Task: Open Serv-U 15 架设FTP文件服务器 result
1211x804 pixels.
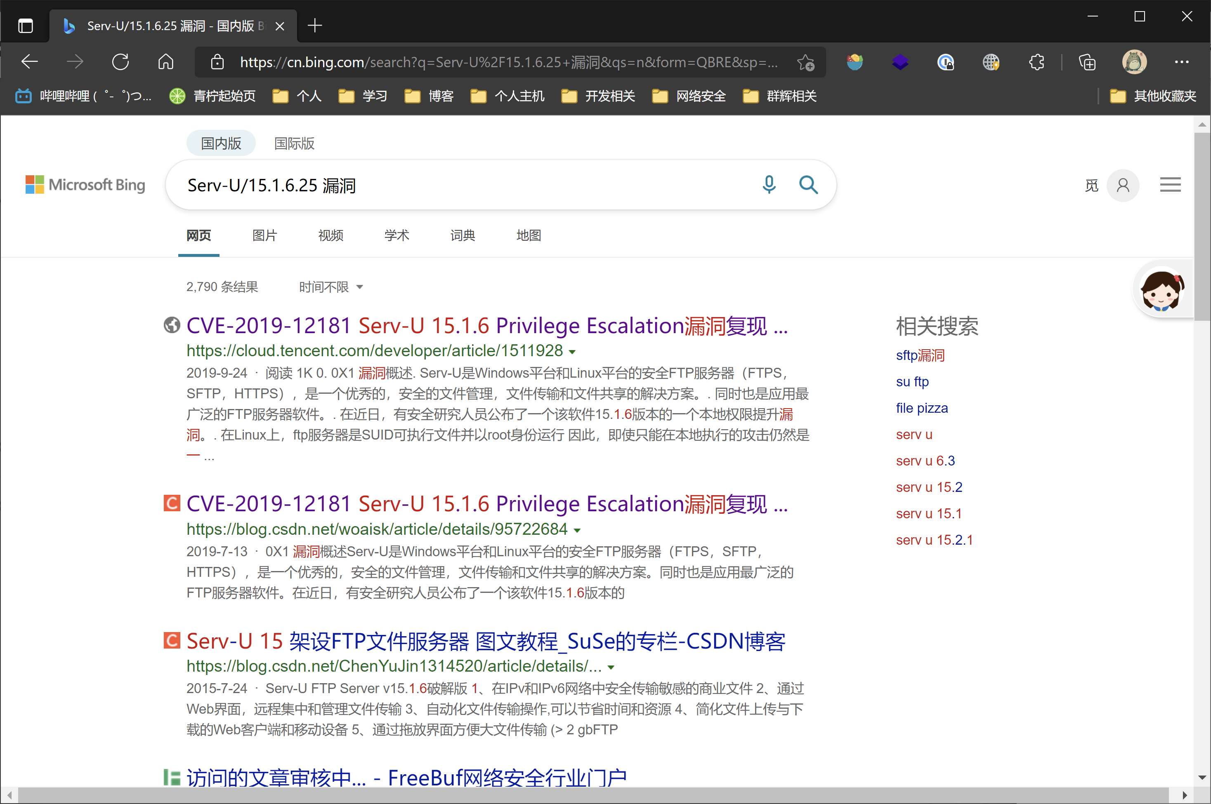Action: click(486, 641)
